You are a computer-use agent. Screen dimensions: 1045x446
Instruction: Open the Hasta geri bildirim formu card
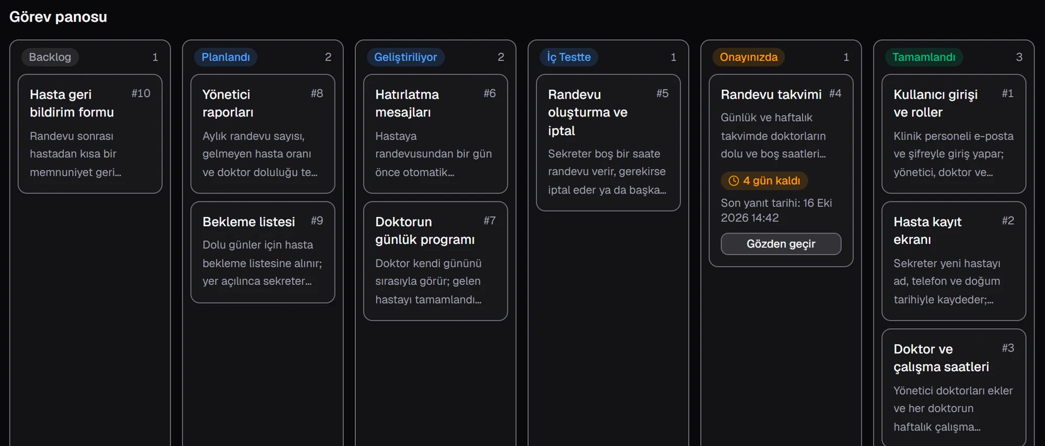point(90,134)
